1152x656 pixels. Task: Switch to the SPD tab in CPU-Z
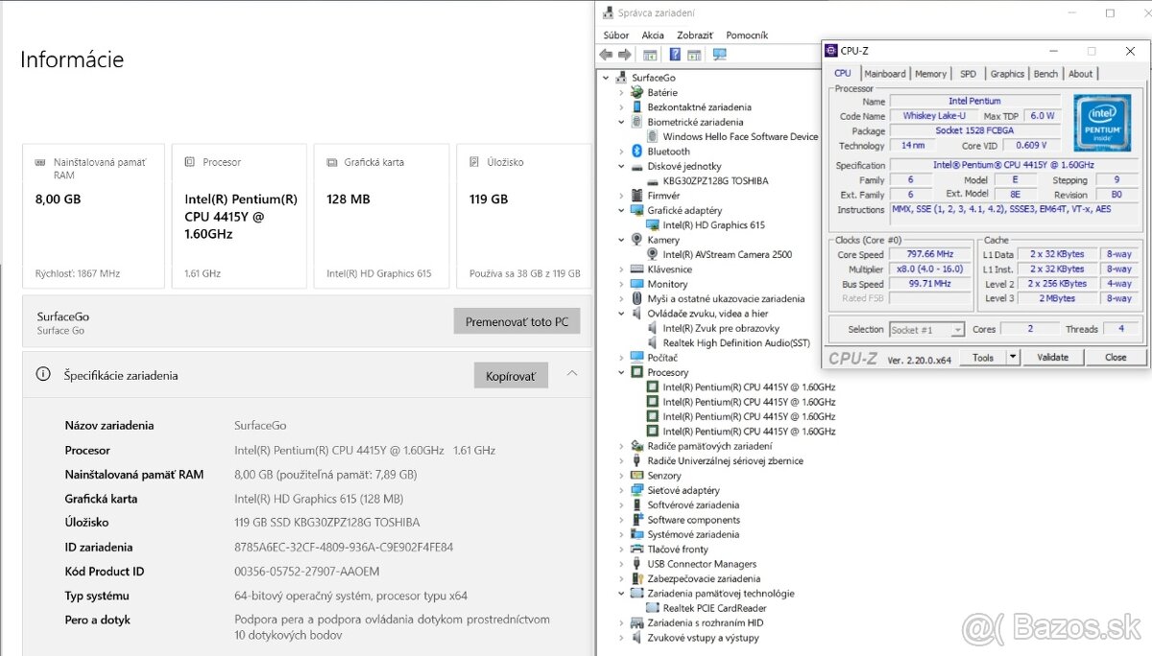[968, 74]
